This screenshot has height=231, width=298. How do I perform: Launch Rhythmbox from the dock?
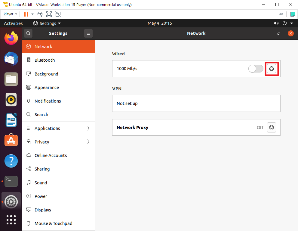pos(11,100)
